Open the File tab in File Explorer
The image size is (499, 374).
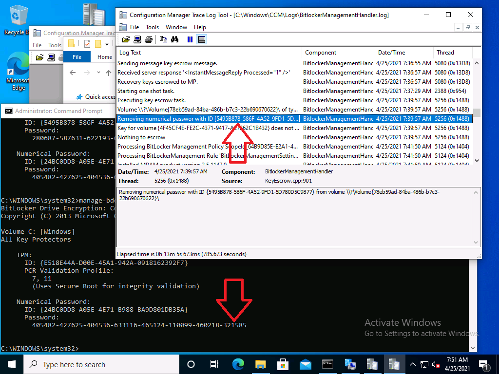pos(77,57)
